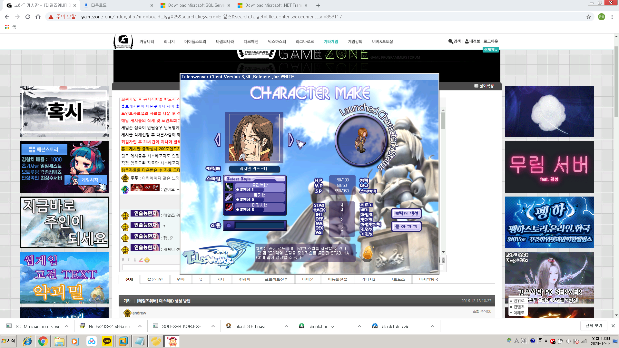The image size is (619, 348).
Task: Expand options for simulation.7z download
Action: click(x=359, y=326)
